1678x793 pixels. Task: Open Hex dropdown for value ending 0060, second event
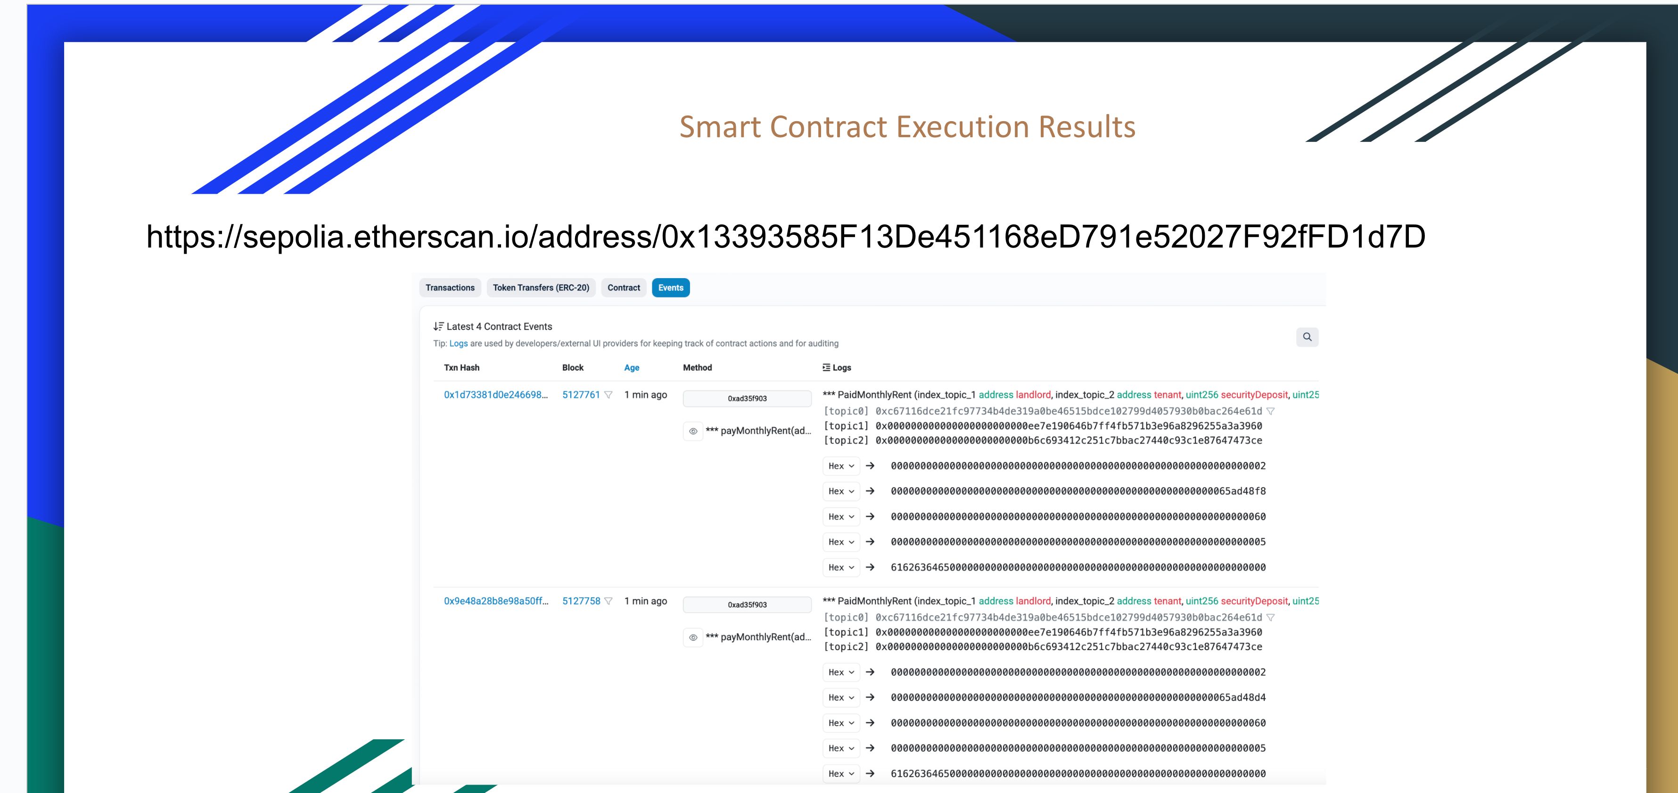click(841, 723)
